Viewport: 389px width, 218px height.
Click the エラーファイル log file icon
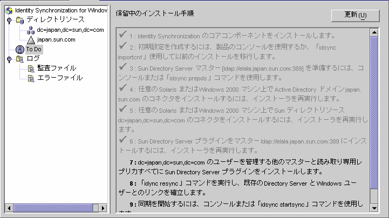[31, 78]
